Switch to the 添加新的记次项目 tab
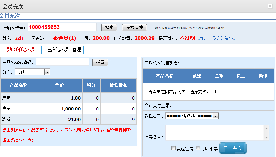This screenshot has height=157, width=276. click(22, 49)
